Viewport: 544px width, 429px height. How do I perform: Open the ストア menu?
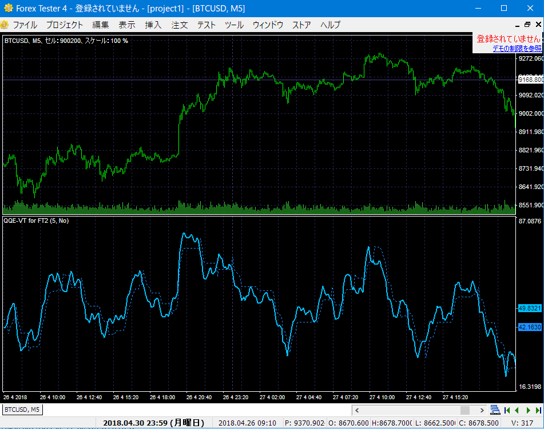coord(301,25)
